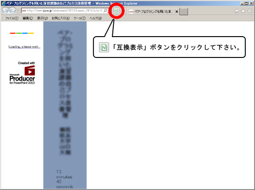Click the compatibility view button circled in red
The image size is (255, 190).
(x=116, y=11)
